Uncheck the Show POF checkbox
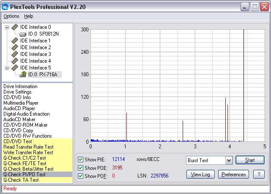Image resolution: width=271 pixels, height=194 pixels. [x=80, y=176]
